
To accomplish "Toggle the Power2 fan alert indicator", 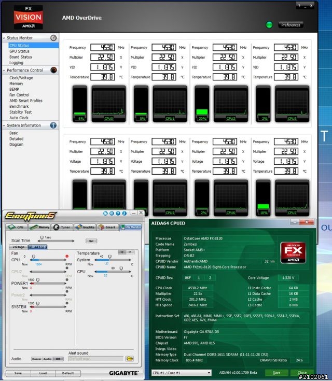I will click(67, 291).
